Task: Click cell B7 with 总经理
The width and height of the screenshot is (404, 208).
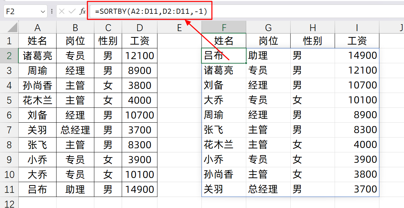Action: click(x=76, y=130)
